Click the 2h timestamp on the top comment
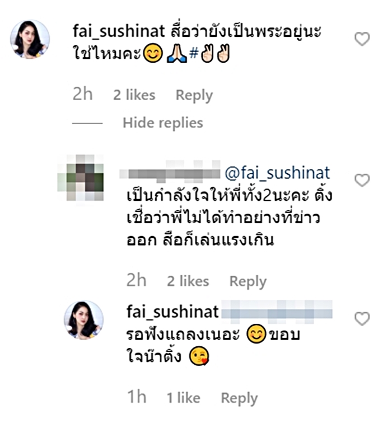 [x=83, y=95]
